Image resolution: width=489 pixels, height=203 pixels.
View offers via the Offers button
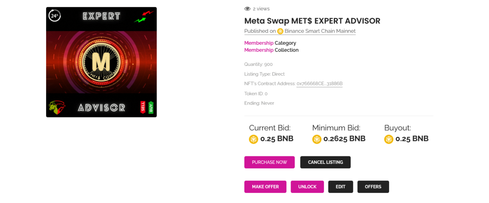373,187
